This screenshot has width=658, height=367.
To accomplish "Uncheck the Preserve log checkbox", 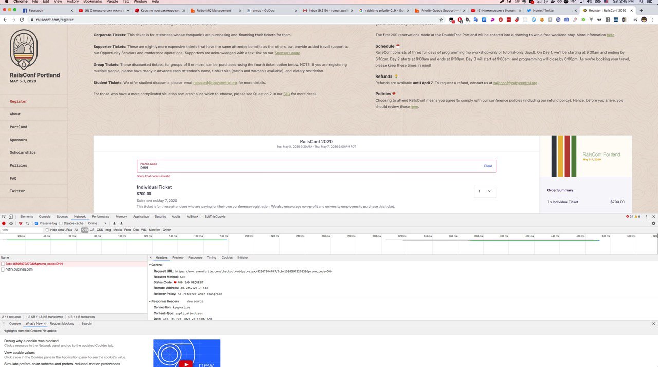I will point(36,223).
